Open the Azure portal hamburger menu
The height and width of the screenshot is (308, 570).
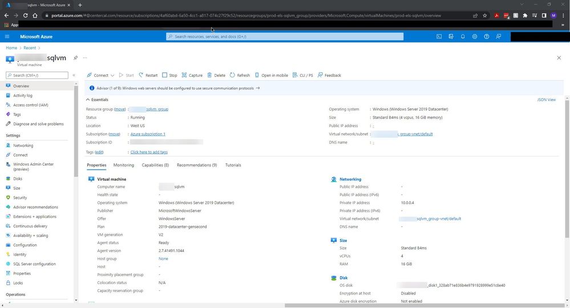pos(7,36)
